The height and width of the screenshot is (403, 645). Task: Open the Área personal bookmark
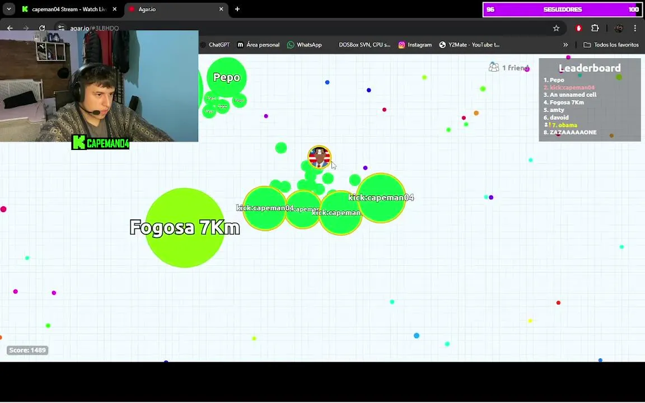[x=258, y=44]
